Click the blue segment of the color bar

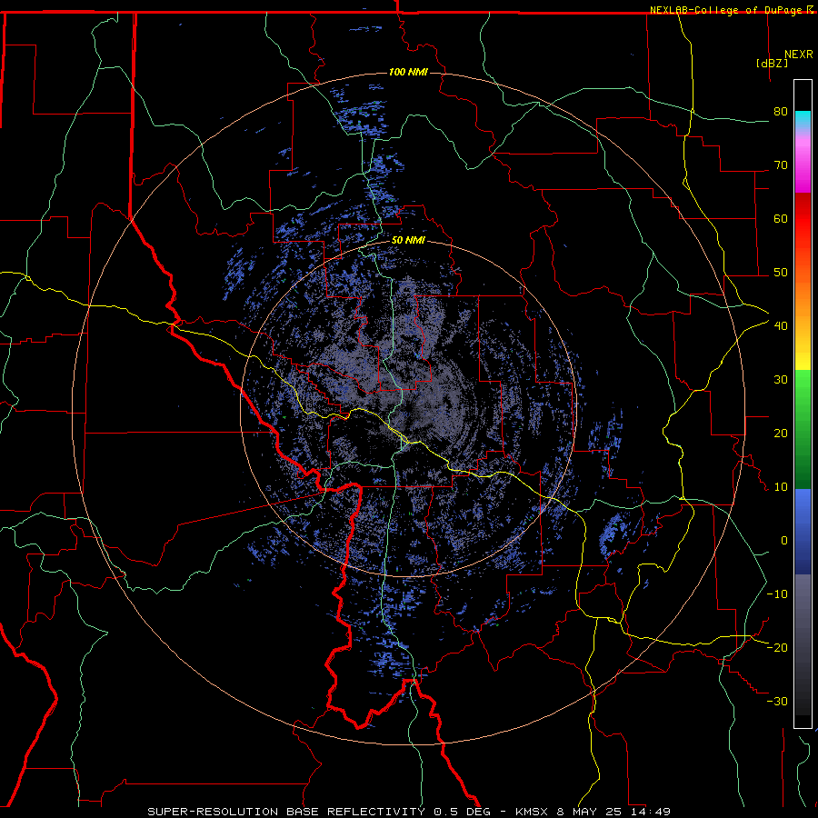(x=803, y=532)
